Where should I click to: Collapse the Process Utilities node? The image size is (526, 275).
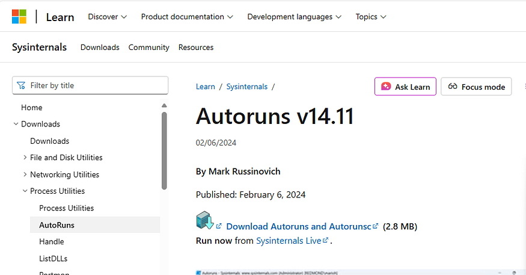[25, 191]
